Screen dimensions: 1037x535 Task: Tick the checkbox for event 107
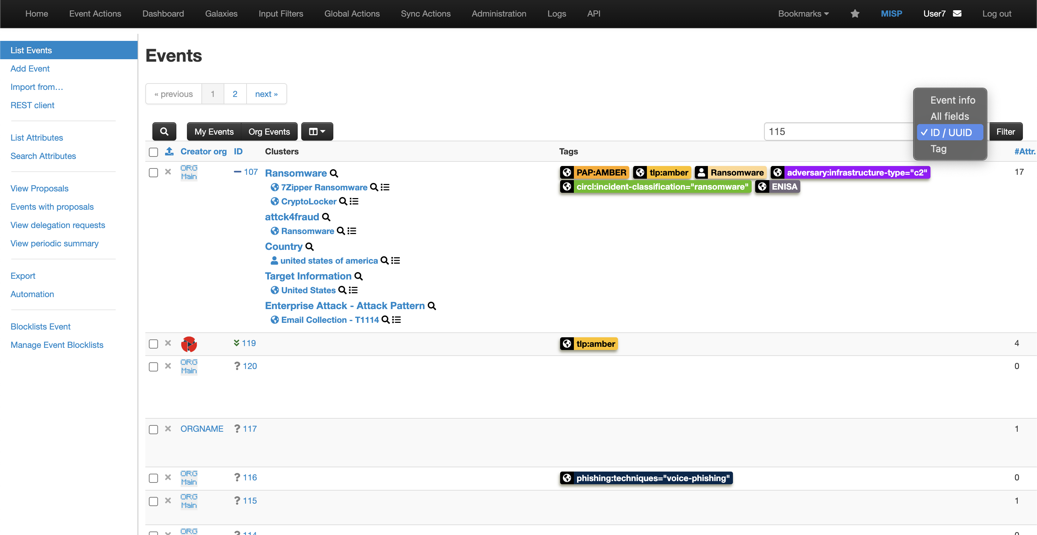(x=153, y=173)
